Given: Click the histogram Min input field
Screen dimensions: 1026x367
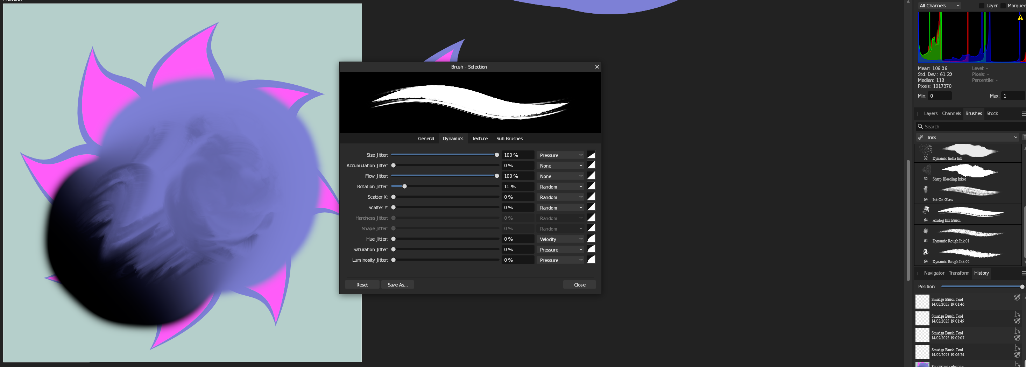Looking at the screenshot, I should pyautogui.click(x=940, y=96).
